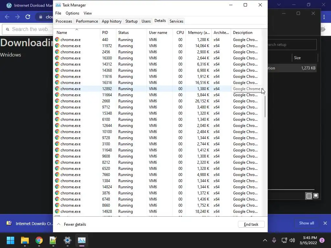Reload the browser page

point(28,17)
